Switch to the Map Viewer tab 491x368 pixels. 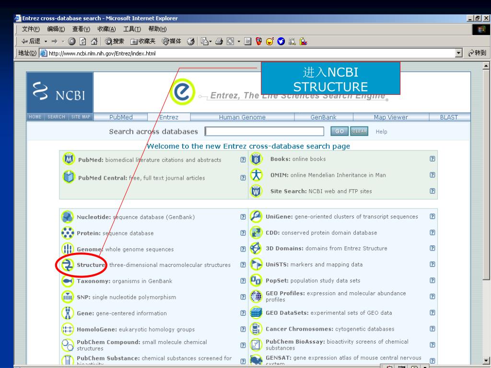pyautogui.click(x=391, y=117)
